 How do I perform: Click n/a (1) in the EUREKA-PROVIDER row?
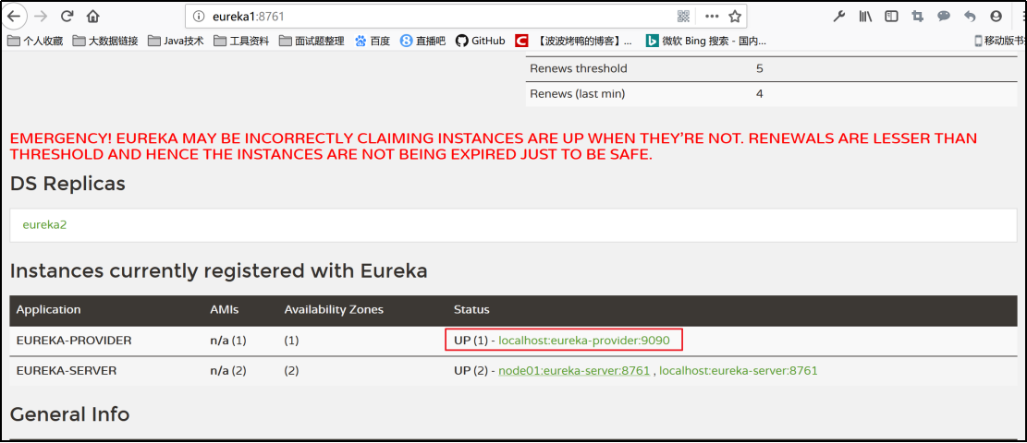pos(228,341)
